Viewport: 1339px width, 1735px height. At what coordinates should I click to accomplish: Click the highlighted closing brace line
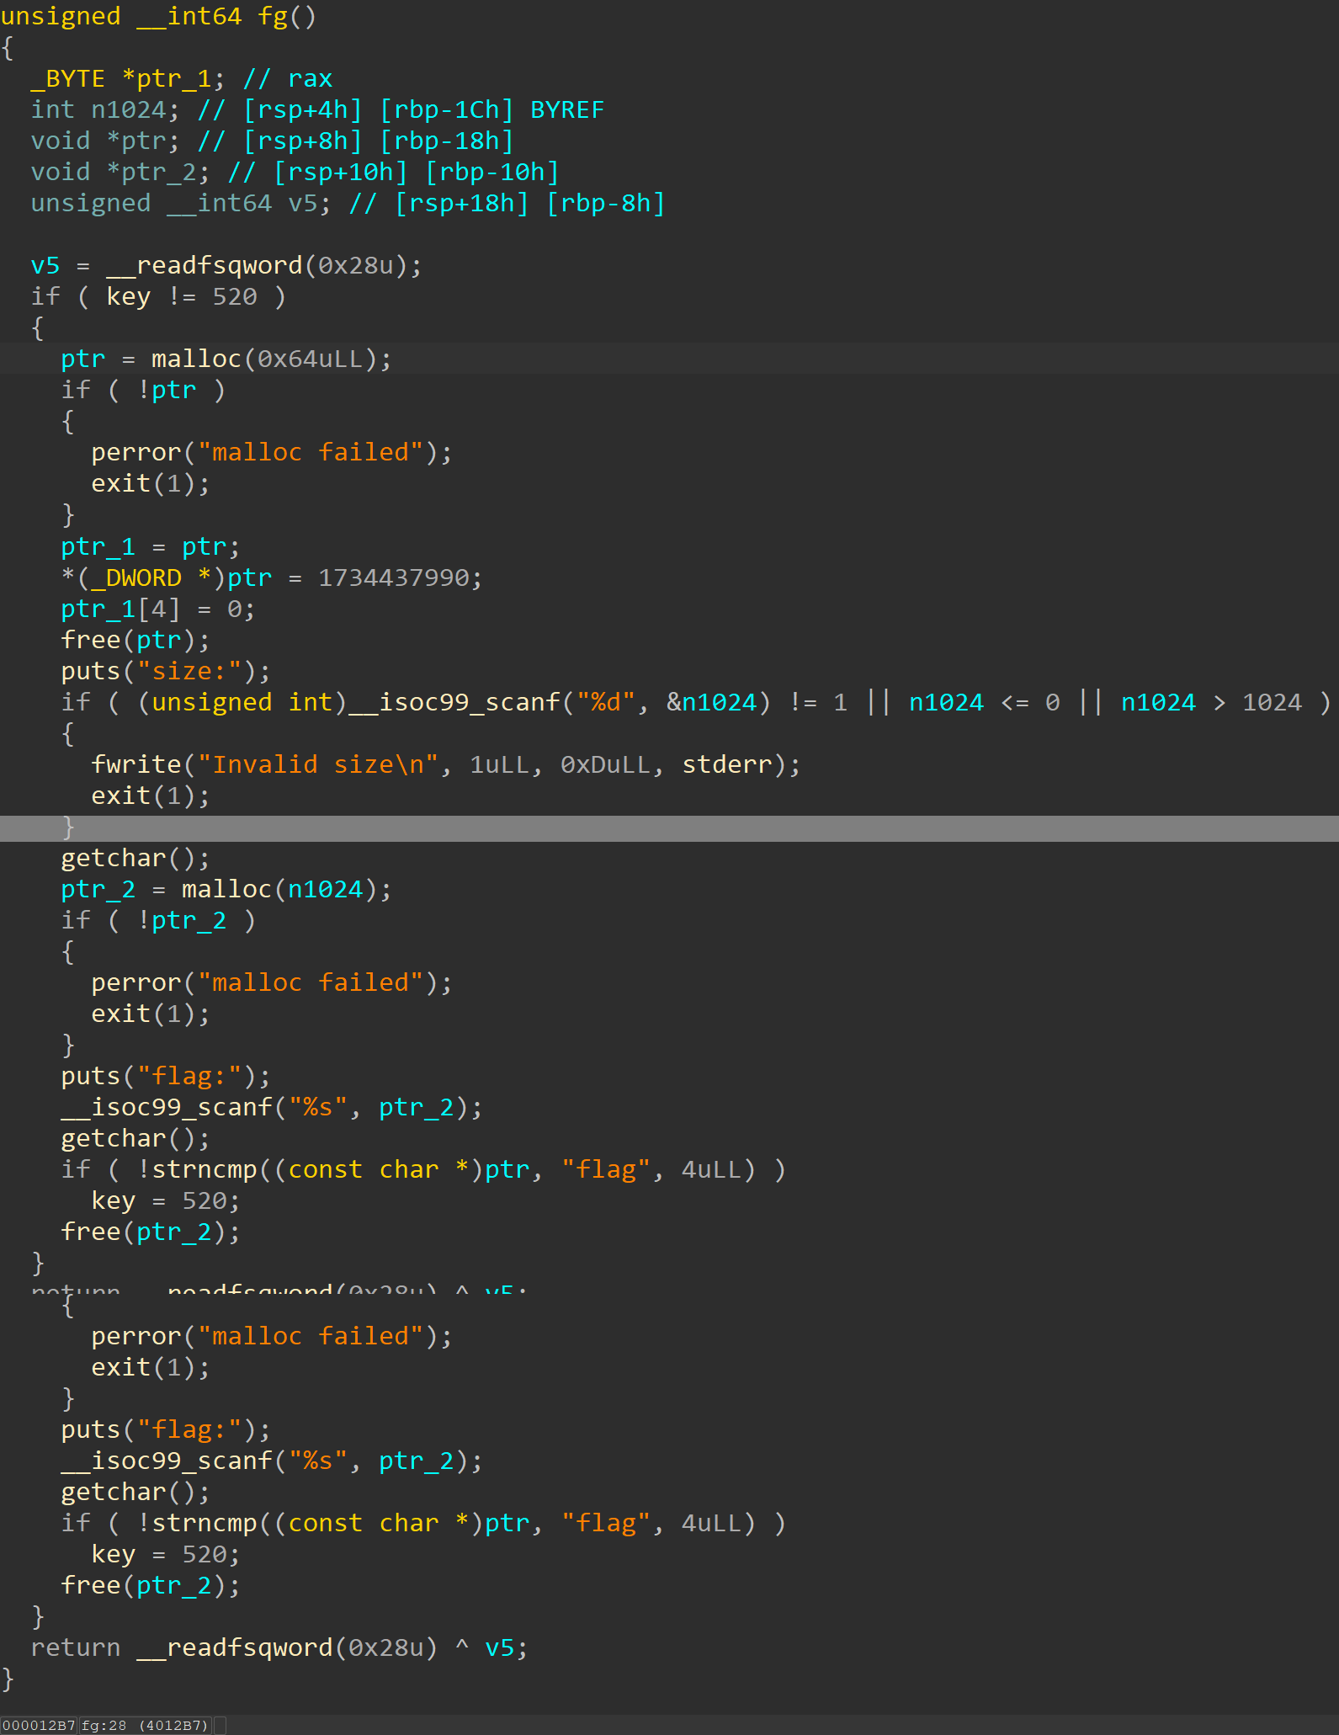pyautogui.click(x=669, y=828)
